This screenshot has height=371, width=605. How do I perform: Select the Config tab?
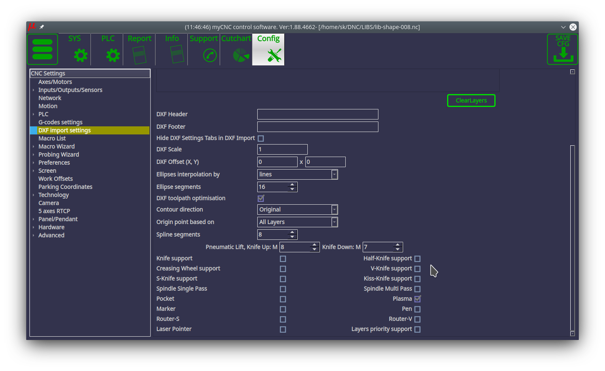269,49
